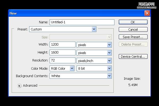The image size is (159, 106).
Task: Confirm with the OK button
Action: pos(133,22)
